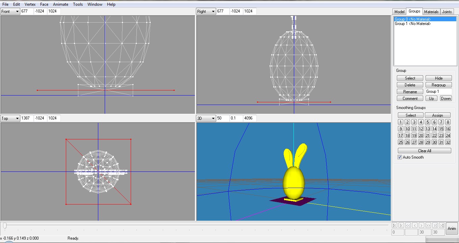Toggle the Auto Smooth checkbox
This screenshot has height=243, width=459.
point(400,157)
